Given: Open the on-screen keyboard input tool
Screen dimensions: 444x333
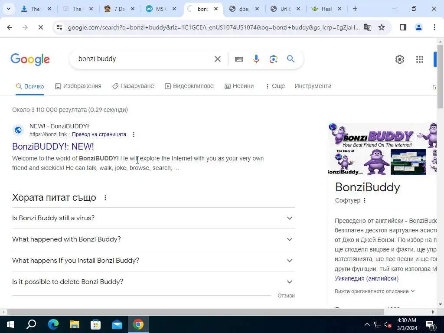Looking at the screenshot, I should (239, 59).
